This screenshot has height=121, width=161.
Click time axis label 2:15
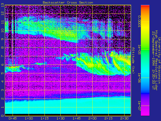tap(108, 118)
